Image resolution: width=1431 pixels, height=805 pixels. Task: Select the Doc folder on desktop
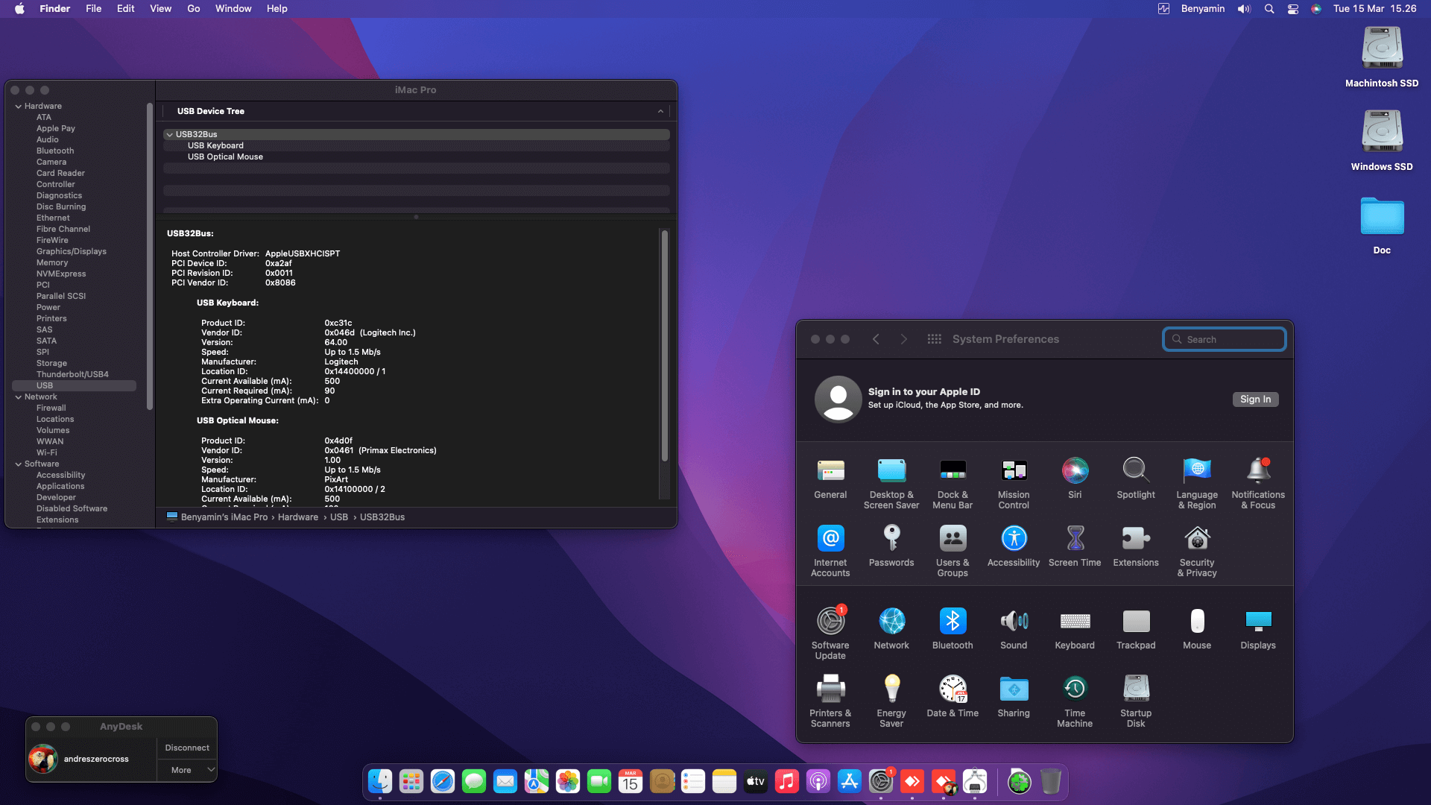point(1382,226)
